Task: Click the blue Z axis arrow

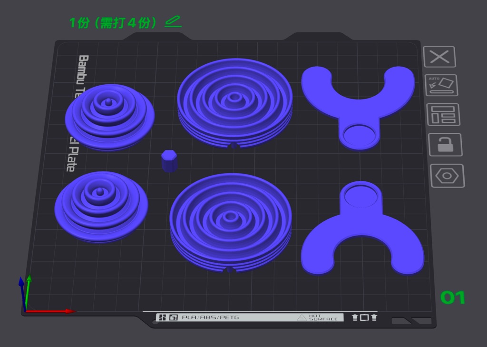Action: 22,294
